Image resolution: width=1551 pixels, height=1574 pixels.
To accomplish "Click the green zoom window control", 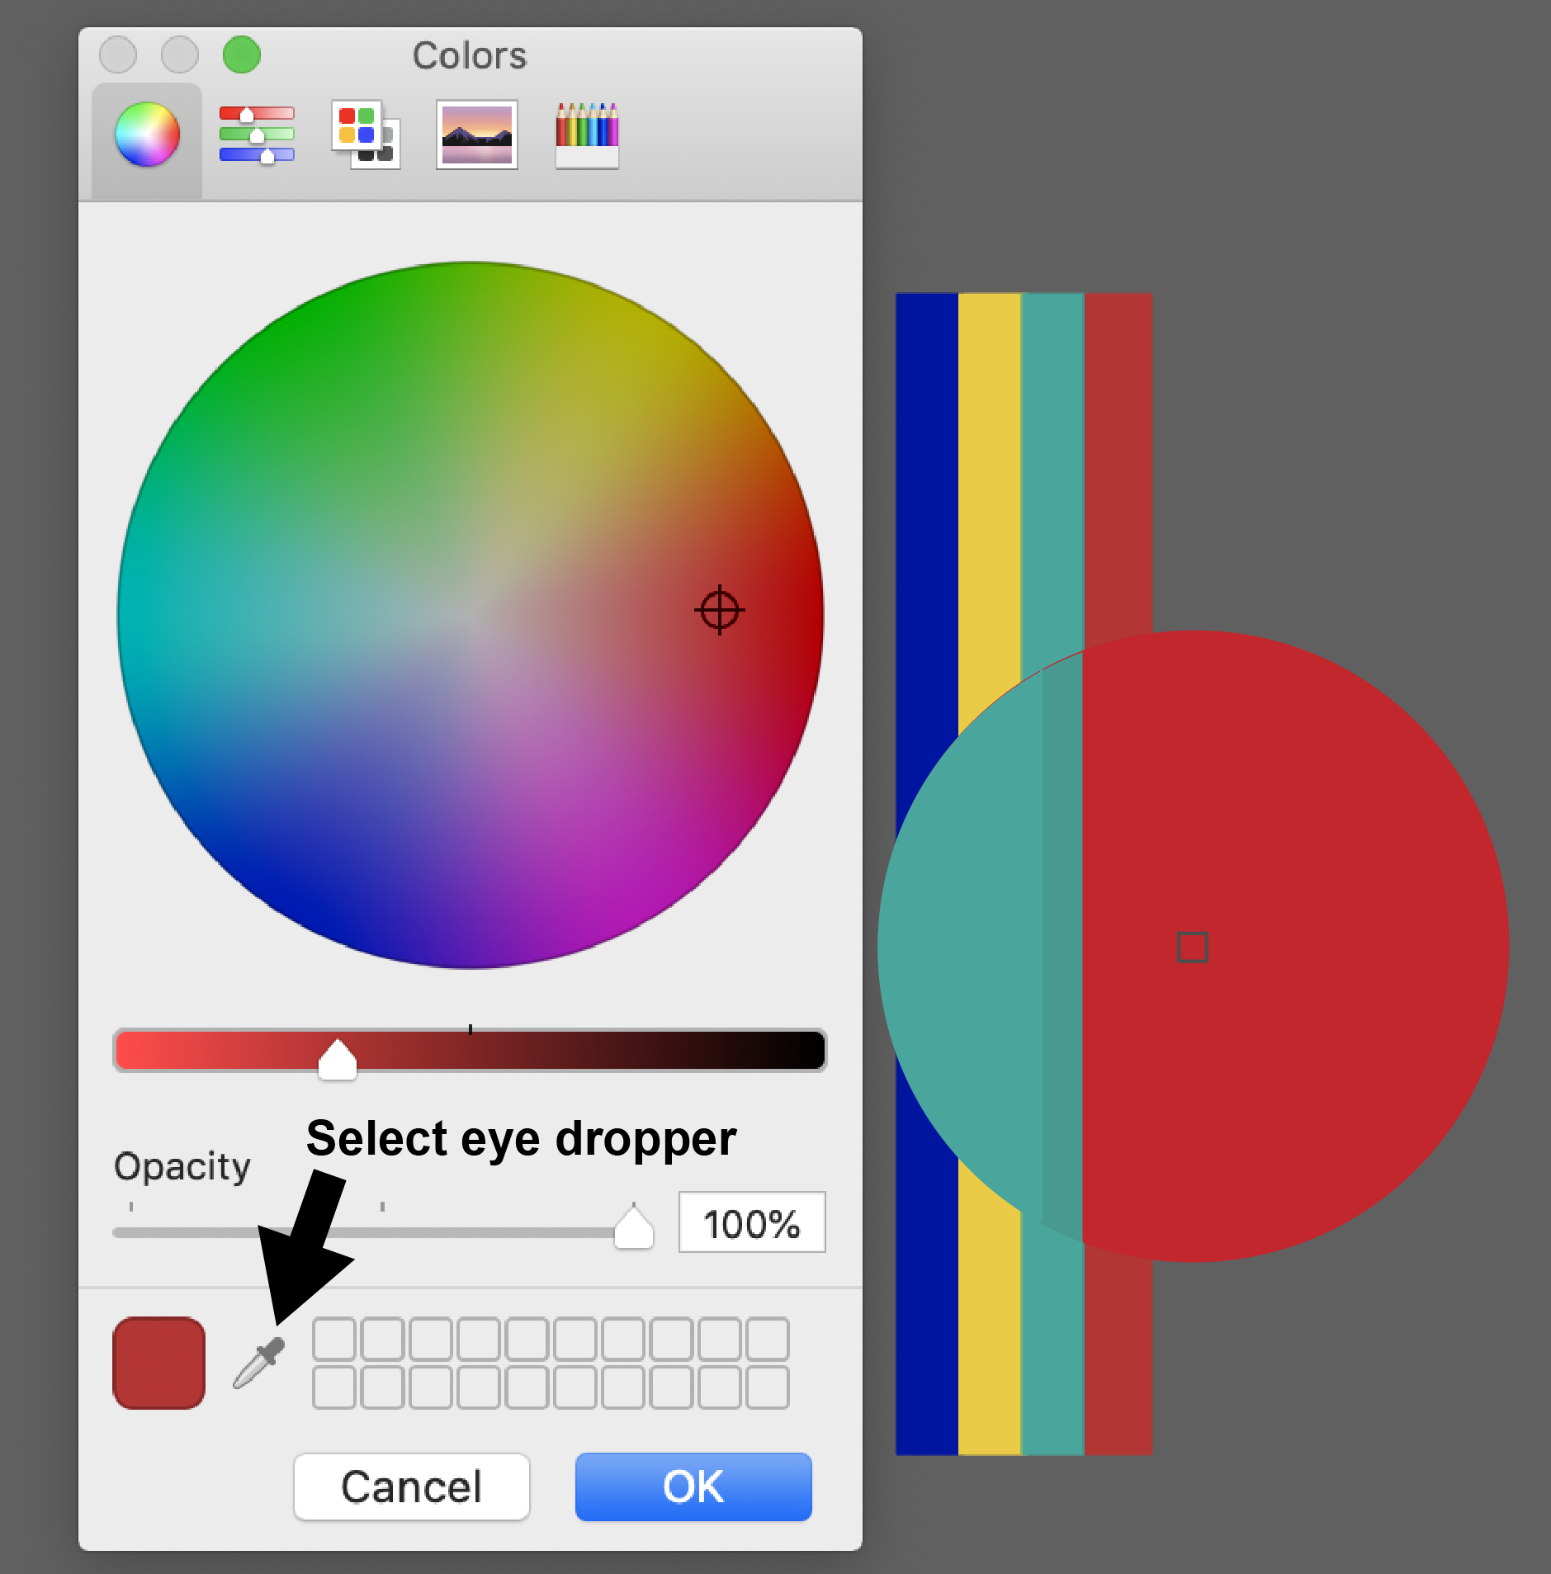I will coord(241,54).
